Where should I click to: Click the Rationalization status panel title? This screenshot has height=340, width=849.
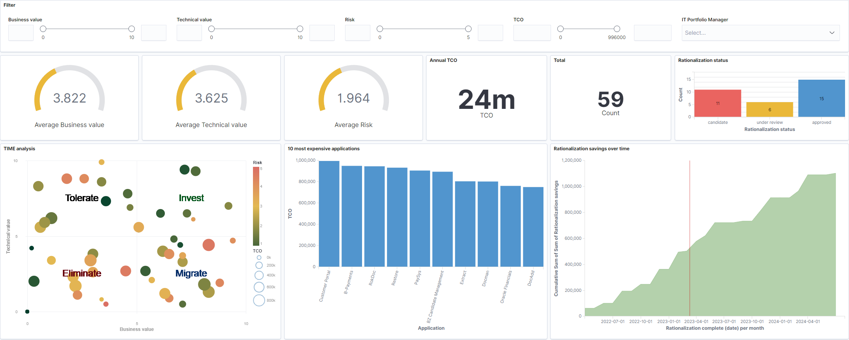click(703, 60)
